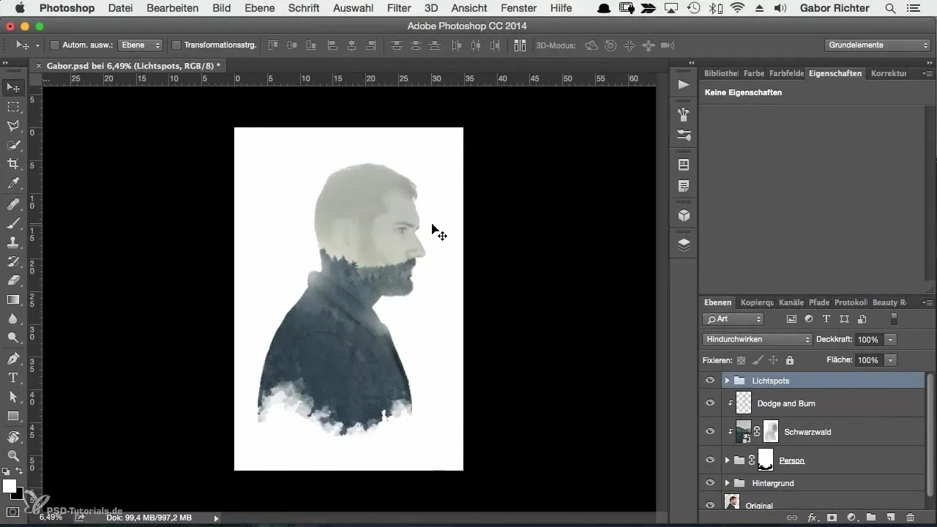Screen dimensions: 937x527
Task: Open the Fläche fill dropdown arrow
Action: point(890,360)
